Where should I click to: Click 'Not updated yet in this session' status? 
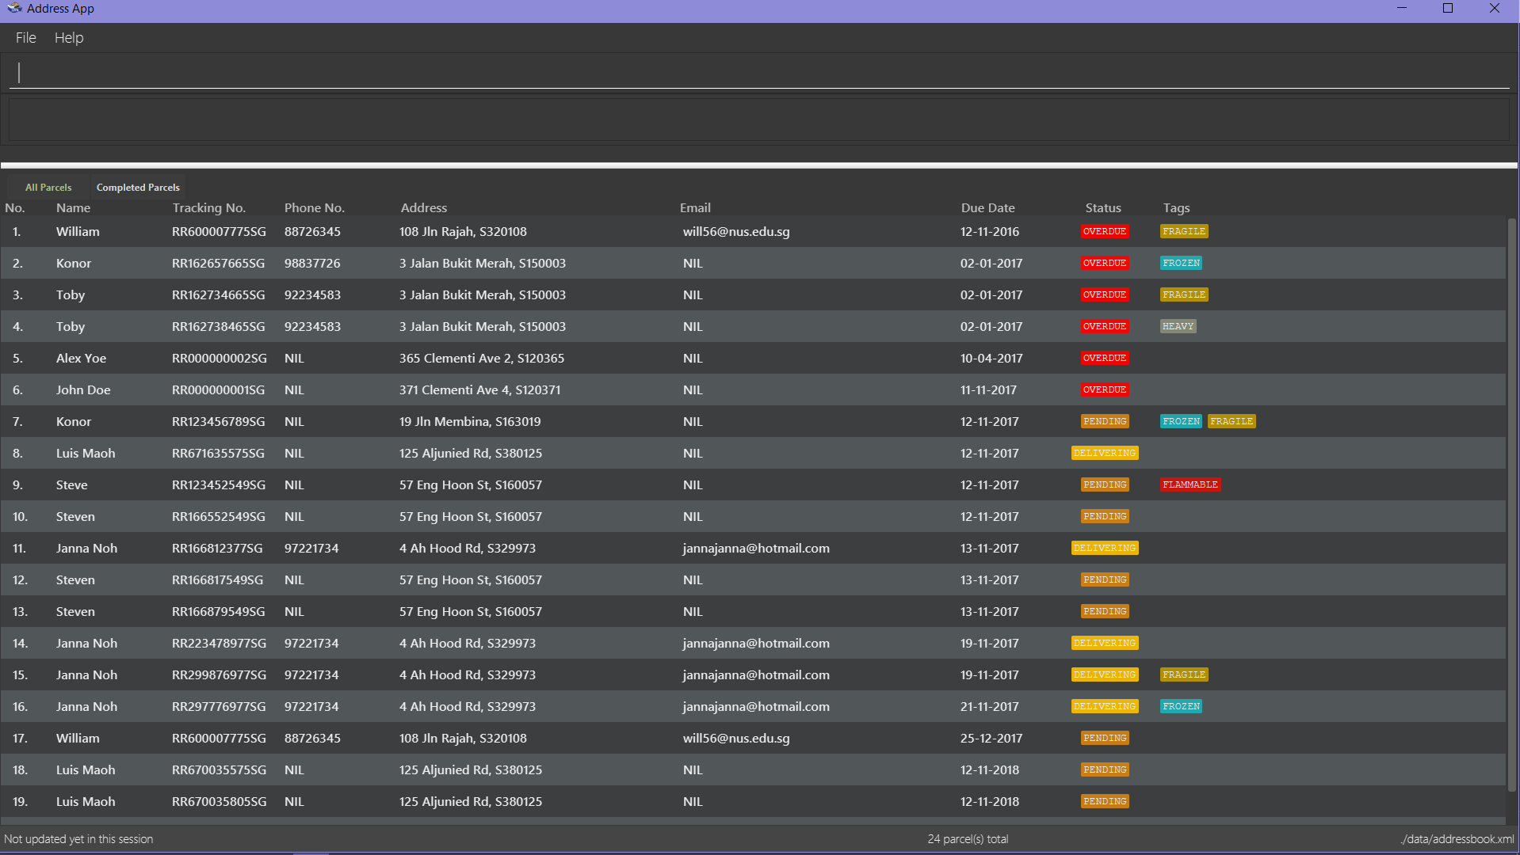tap(78, 839)
